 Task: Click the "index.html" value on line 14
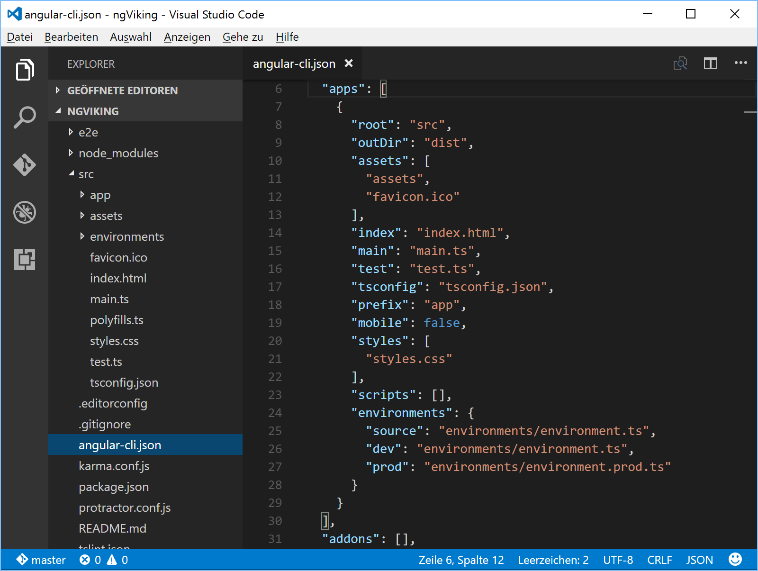pos(460,233)
